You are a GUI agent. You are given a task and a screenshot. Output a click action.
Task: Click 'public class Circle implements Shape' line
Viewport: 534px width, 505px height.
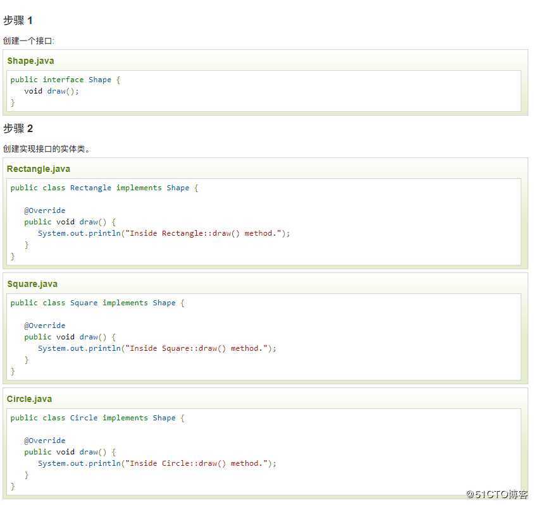(97, 418)
